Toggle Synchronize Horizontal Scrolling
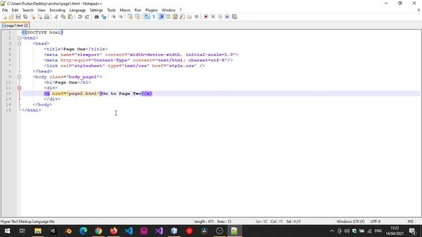The height and width of the screenshot is (237, 422). click(137, 16)
